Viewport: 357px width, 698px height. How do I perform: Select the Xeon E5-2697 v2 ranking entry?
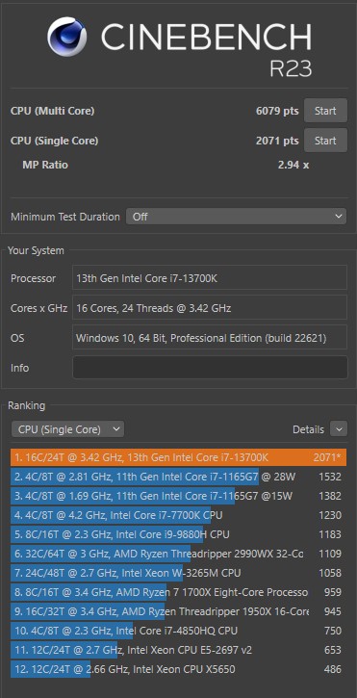click(x=179, y=650)
